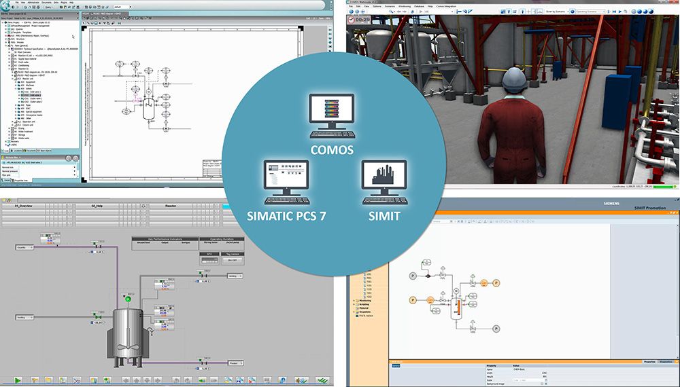Click the orange P connector right of SIMIT diagram
The width and height of the screenshot is (680, 387).
[x=496, y=283]
